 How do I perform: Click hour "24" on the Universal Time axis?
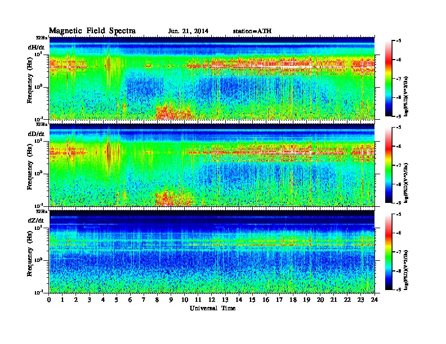click(374, 300)
